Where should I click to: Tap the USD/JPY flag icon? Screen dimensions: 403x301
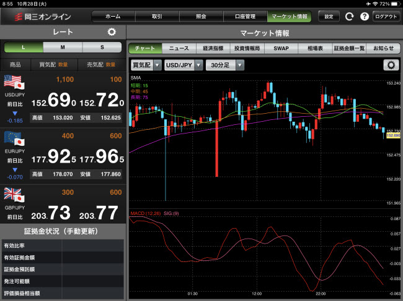14,82
